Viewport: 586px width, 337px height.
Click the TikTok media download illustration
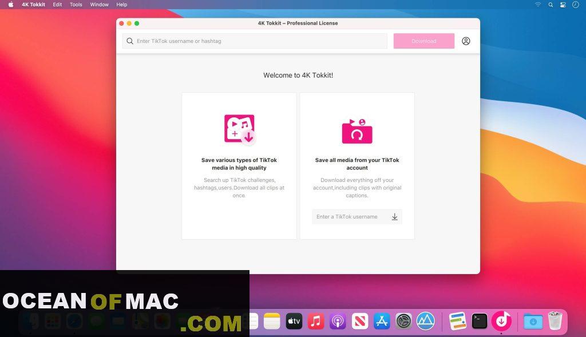coord(240,130)
